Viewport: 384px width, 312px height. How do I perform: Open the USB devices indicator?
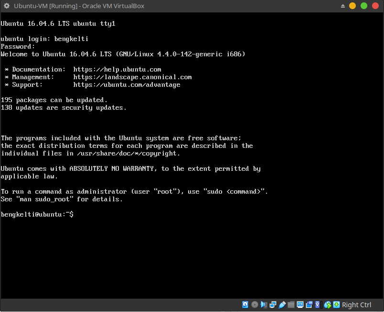click(x=282, y=305)
